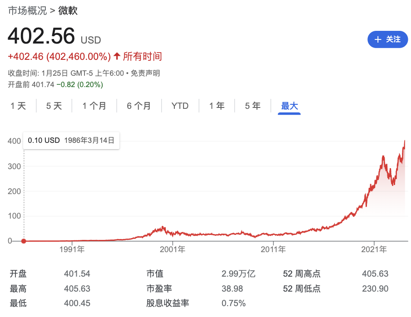Click the 市值 value 2.99万亿
The height and width of the screenshot is (317, 411).
[238, 274]
